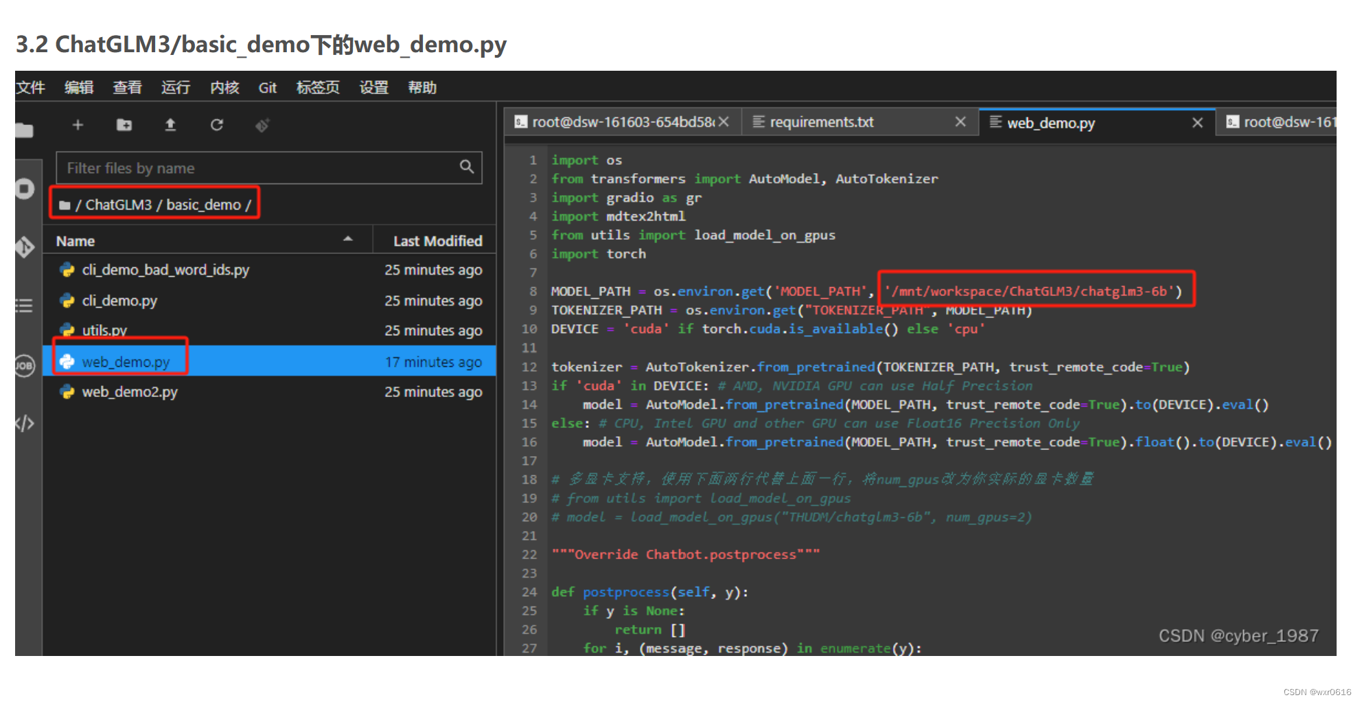Open the code snippets sidebar icon
The image size is (1362, 702).
(x=25, y=423)
